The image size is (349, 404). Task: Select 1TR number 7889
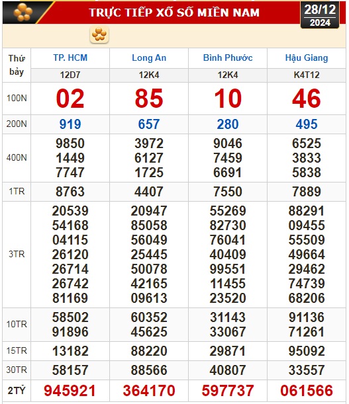[307, 192]
